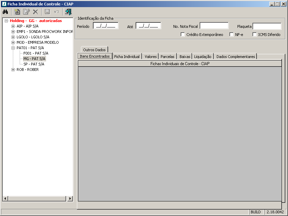Click the title bar application icon

(x=4, y=4)
